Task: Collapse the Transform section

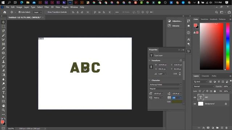Action: pyautogui.click(x=150, y=61)
